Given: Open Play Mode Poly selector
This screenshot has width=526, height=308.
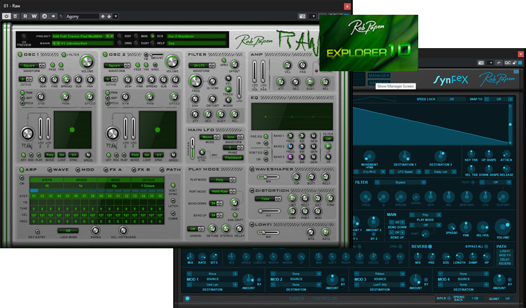Looking at the screenshot, I should tap(223, 180).
